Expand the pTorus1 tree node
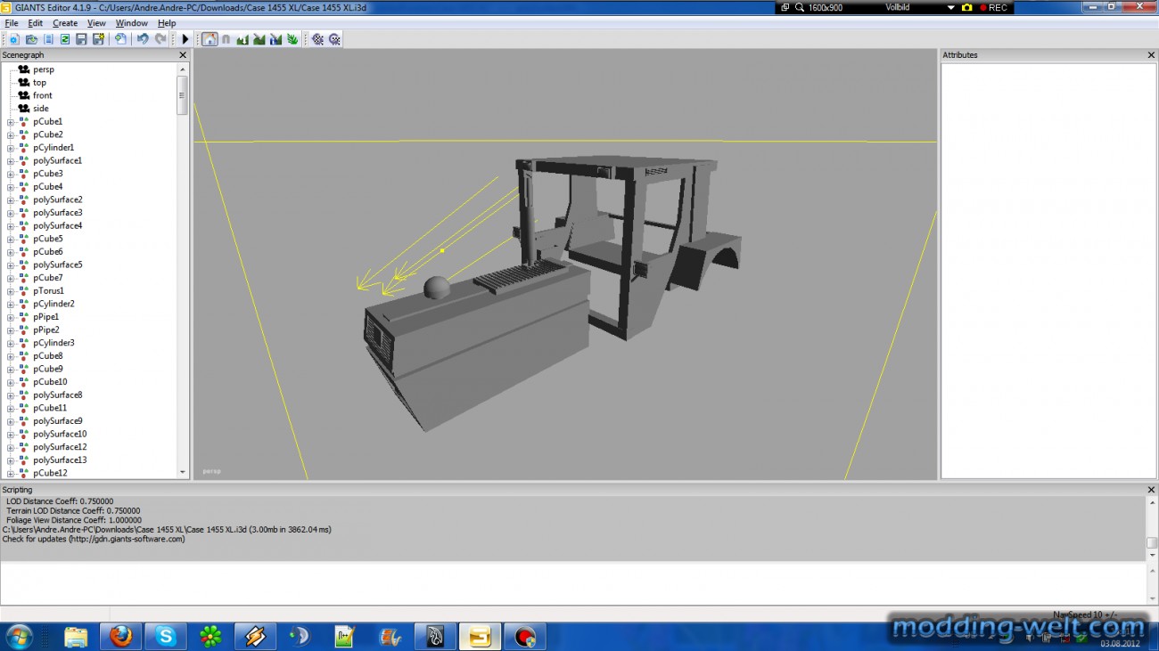The width and height of the screenshot is (1159, 651). 11,291
